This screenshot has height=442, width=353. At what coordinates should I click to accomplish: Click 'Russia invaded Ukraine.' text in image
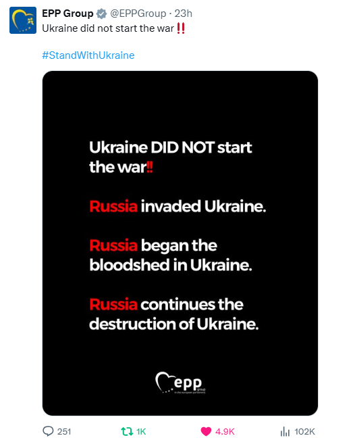coord(178,206)
